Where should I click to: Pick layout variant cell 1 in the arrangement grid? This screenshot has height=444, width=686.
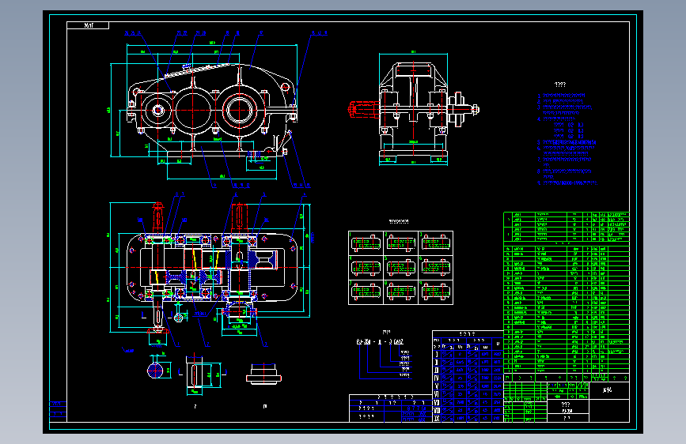pyautogui.click(x=366, y=243)
